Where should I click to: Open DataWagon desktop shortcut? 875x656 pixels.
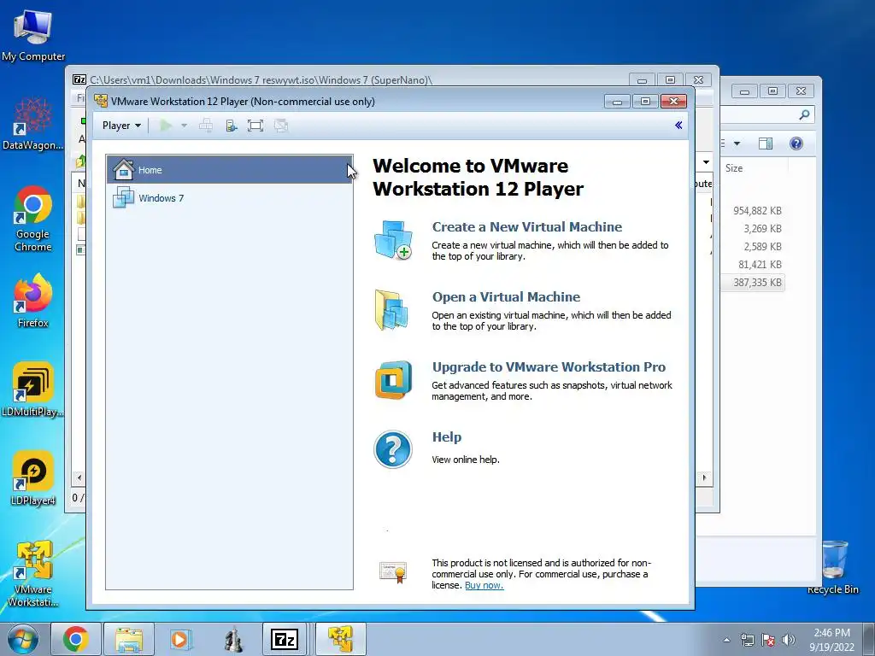[x=33, y=124]
